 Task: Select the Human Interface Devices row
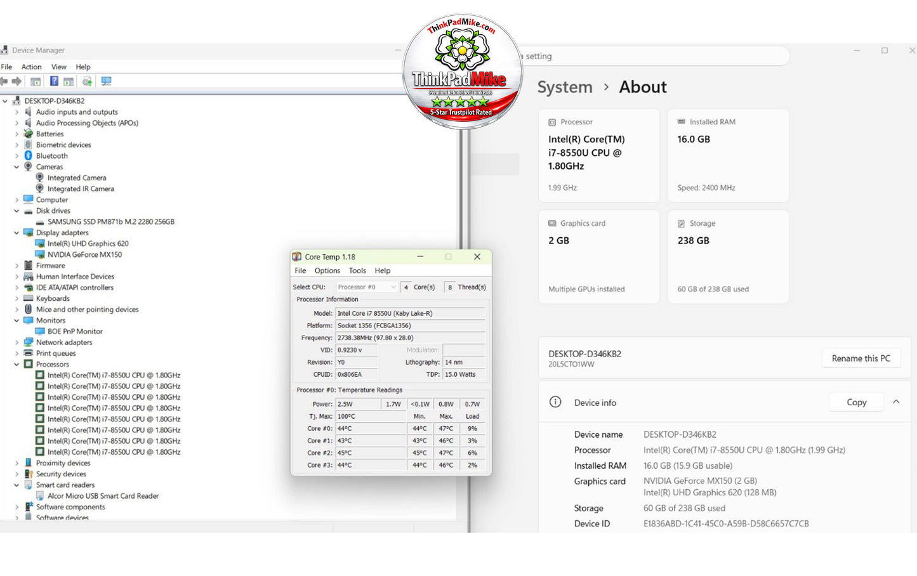(x=69, y=277)
